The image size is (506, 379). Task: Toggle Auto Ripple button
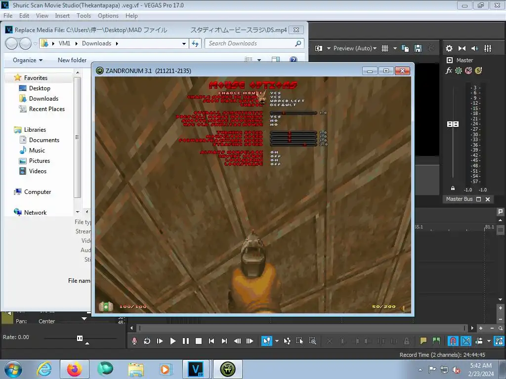[479, 341]
